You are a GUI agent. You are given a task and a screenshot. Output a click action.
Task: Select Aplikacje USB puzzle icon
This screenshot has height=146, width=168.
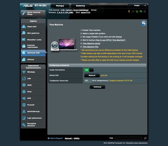[x=24, y=53]
